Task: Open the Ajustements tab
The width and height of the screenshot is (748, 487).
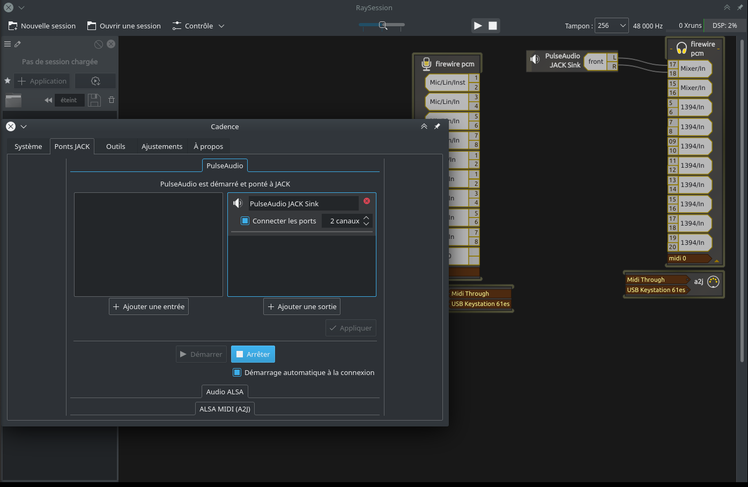Action: tap(162, 146)
